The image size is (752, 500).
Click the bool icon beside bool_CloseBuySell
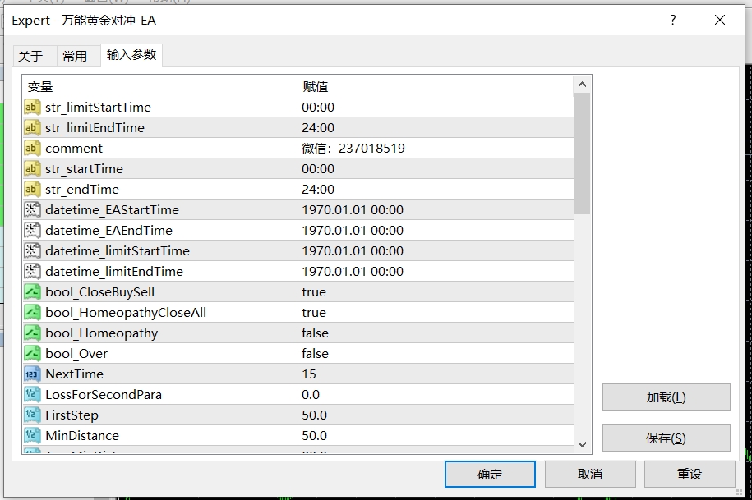[x=32, y=291]
